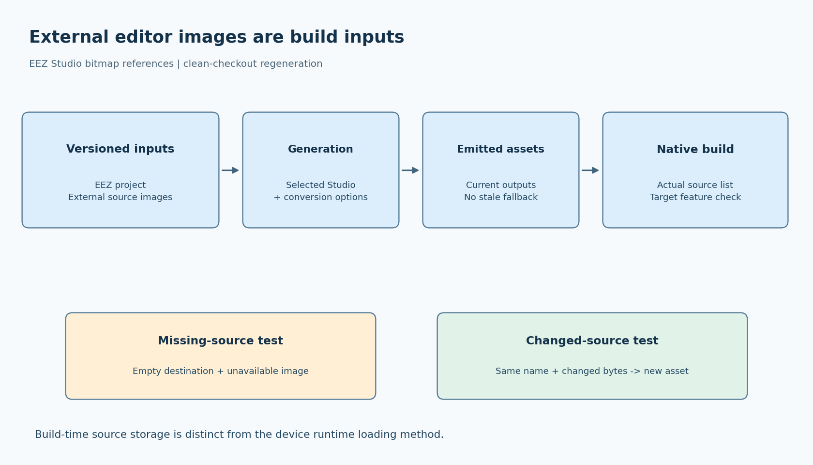Select the 'Versioned inputs' heading
The width and height of the screenshot is (813, 465).
click(x=120, y=149)
